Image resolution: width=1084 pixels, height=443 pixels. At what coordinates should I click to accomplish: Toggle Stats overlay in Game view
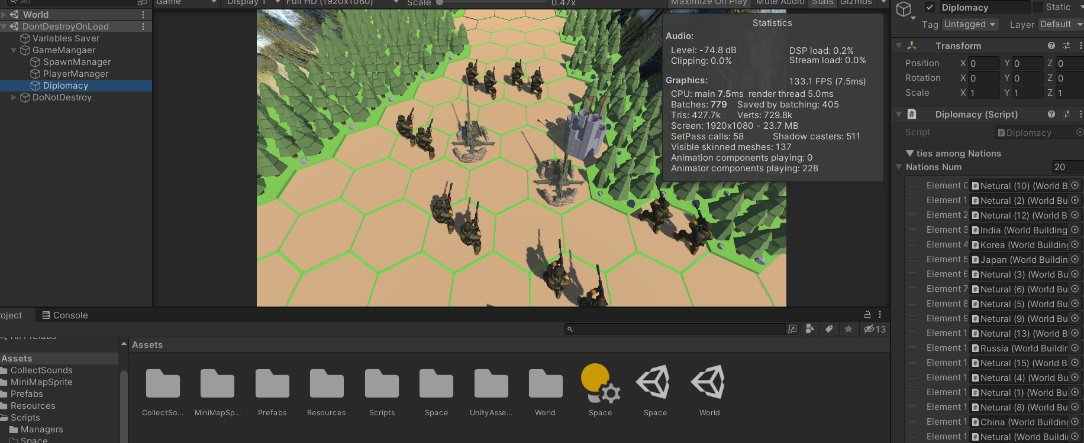pyautogui.click(x=822, y=3)
